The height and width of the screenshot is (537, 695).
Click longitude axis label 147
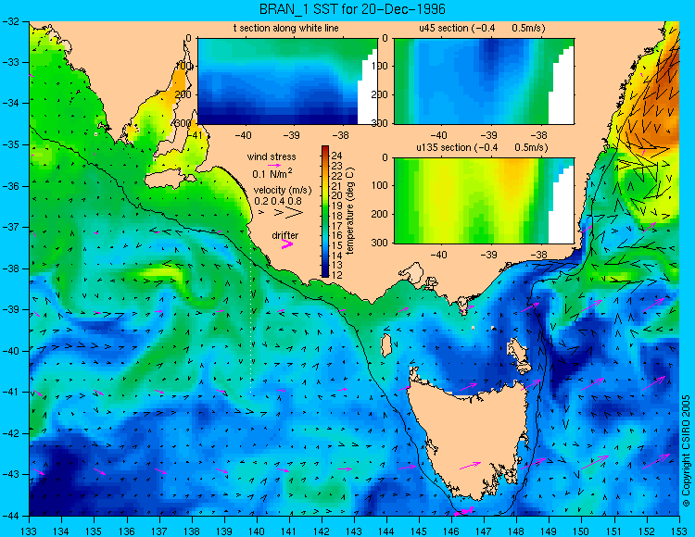[484, 531]
